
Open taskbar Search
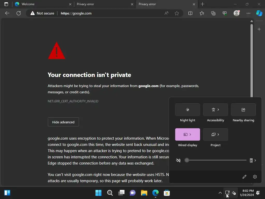pos(110,193)
